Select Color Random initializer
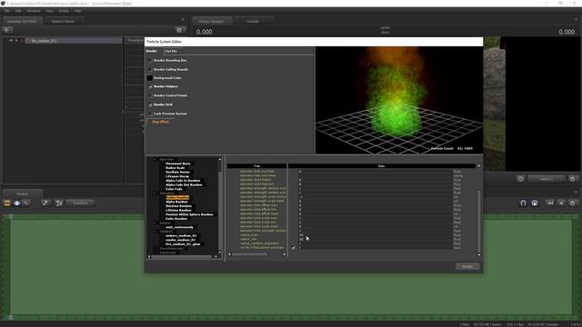This screenshot has width=582, height=327. coord(176,219)
